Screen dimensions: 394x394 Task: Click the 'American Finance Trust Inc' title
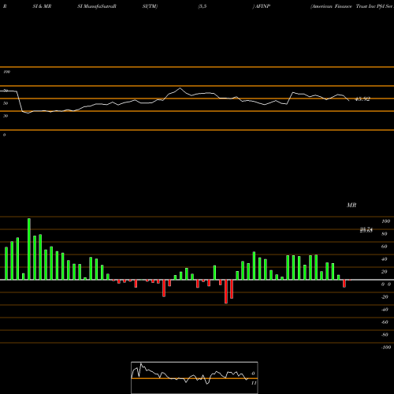point(343,6)
